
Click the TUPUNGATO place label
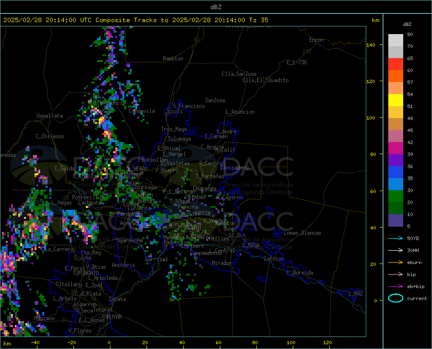tap(86, 273)
